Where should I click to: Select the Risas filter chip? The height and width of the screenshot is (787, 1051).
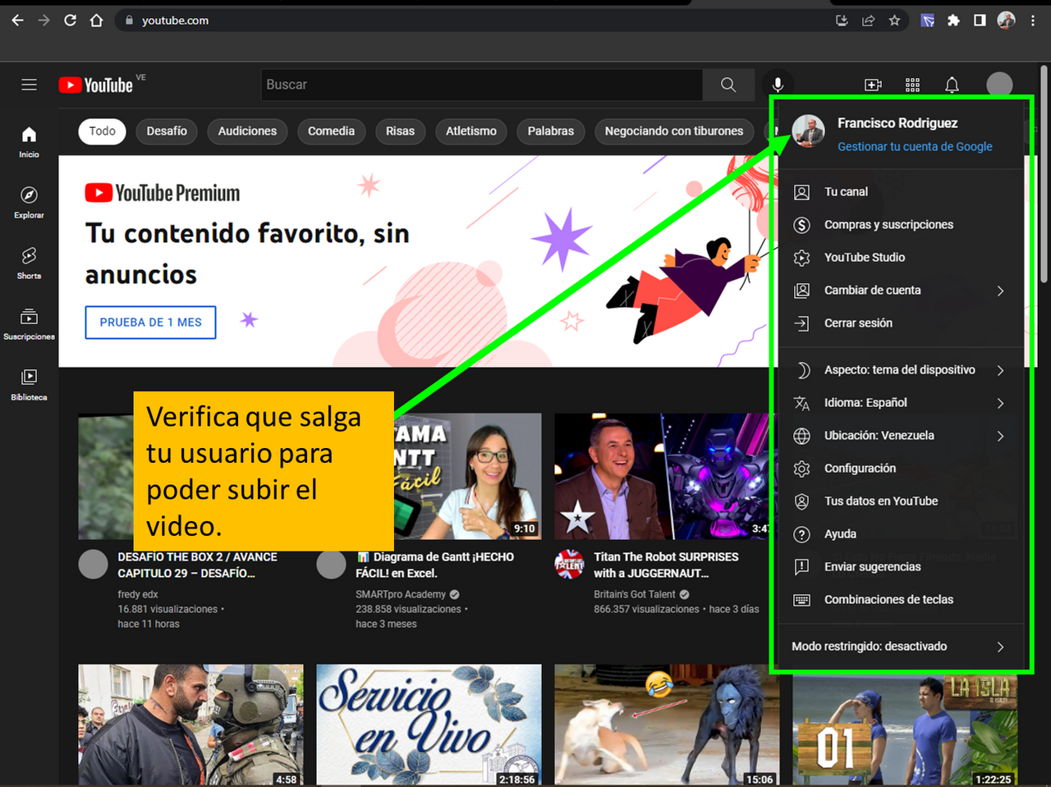point(400,131)
